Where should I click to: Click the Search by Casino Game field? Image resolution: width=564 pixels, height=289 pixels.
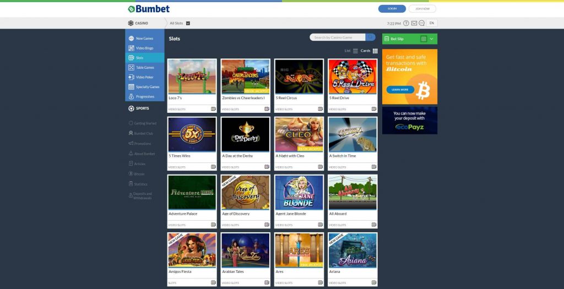(338, 37)
